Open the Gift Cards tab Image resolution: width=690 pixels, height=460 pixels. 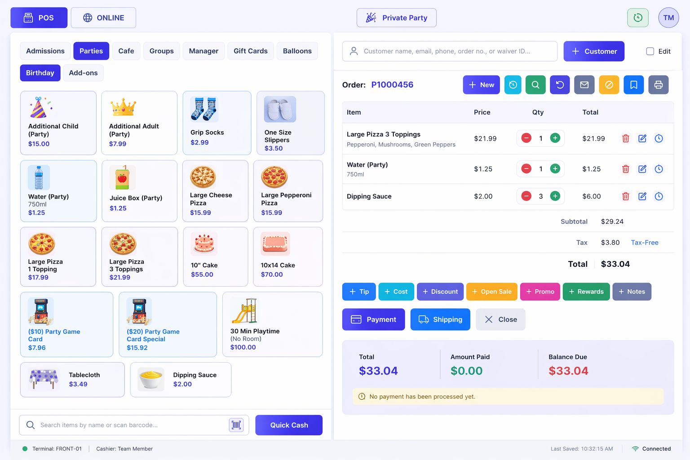pyautogui.click(x=250, y=51)
